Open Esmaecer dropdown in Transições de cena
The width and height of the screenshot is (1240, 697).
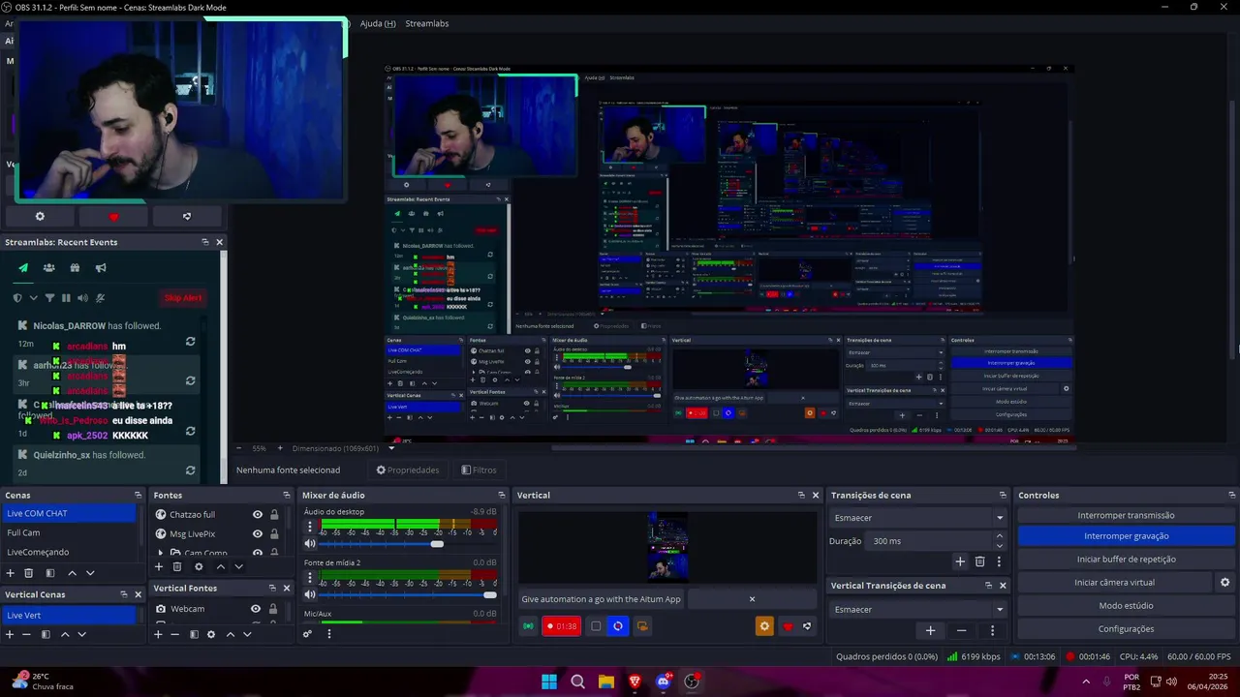[918, 518]
